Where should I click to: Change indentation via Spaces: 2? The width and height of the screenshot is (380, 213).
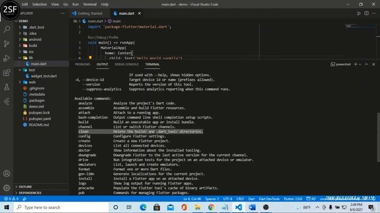[212, 199]
